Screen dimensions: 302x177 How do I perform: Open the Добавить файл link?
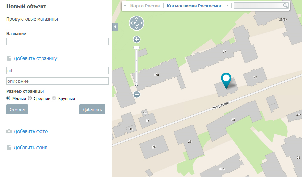pyautogui.click(x=31, y=147)
